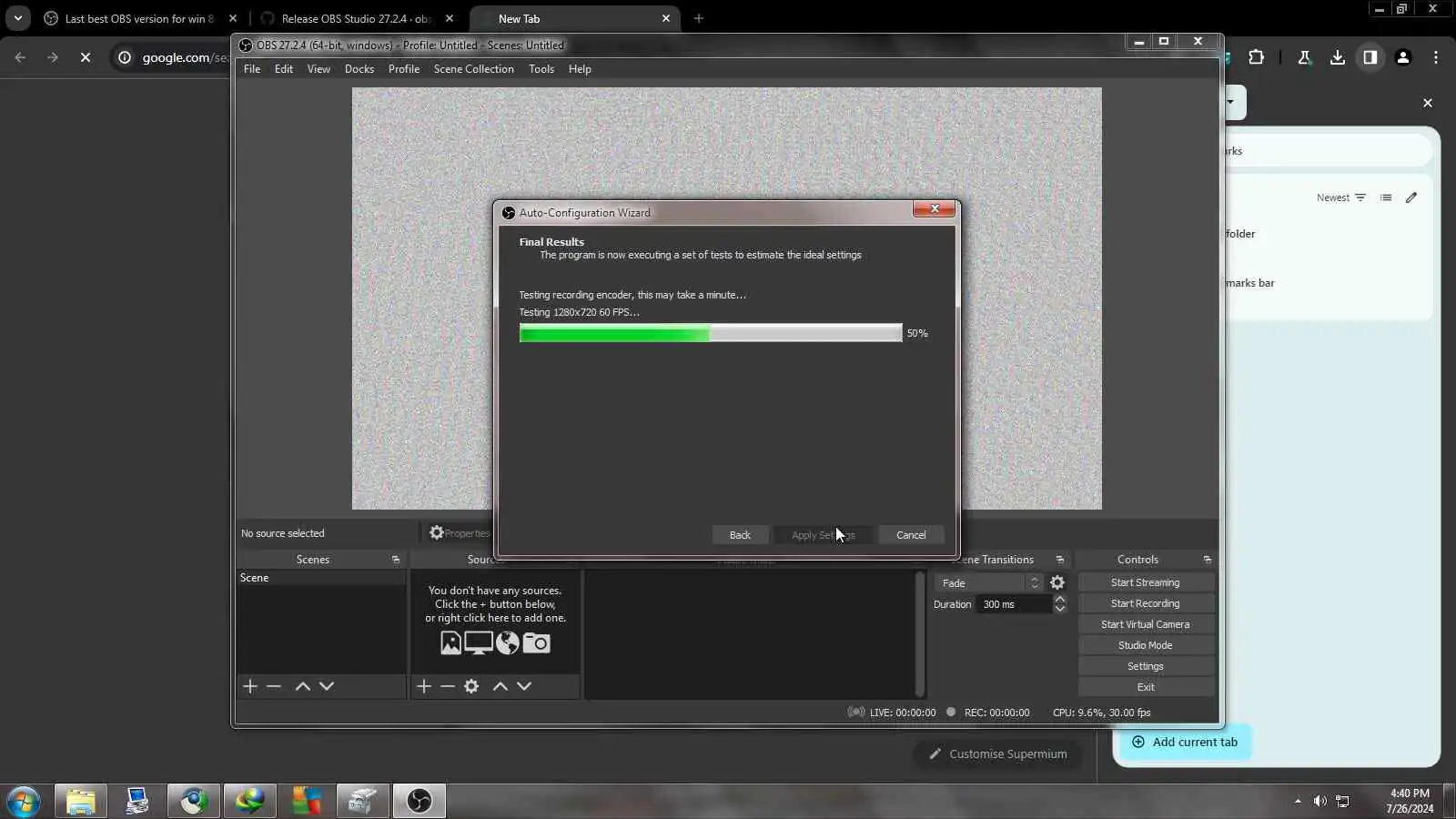Move scene up with Scenes dock arrow
The image size is (1456, 819).
click(303, 686)
